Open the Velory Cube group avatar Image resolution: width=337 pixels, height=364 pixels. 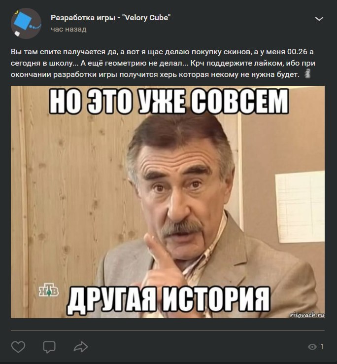(x=26, y=23)
